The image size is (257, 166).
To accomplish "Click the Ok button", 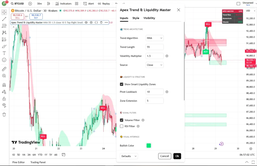I will click(177, 156).
